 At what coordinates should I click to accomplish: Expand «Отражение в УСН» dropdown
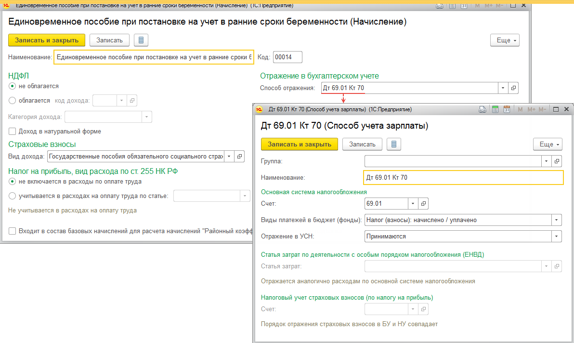pyautogui.click(x=557, y=237)
